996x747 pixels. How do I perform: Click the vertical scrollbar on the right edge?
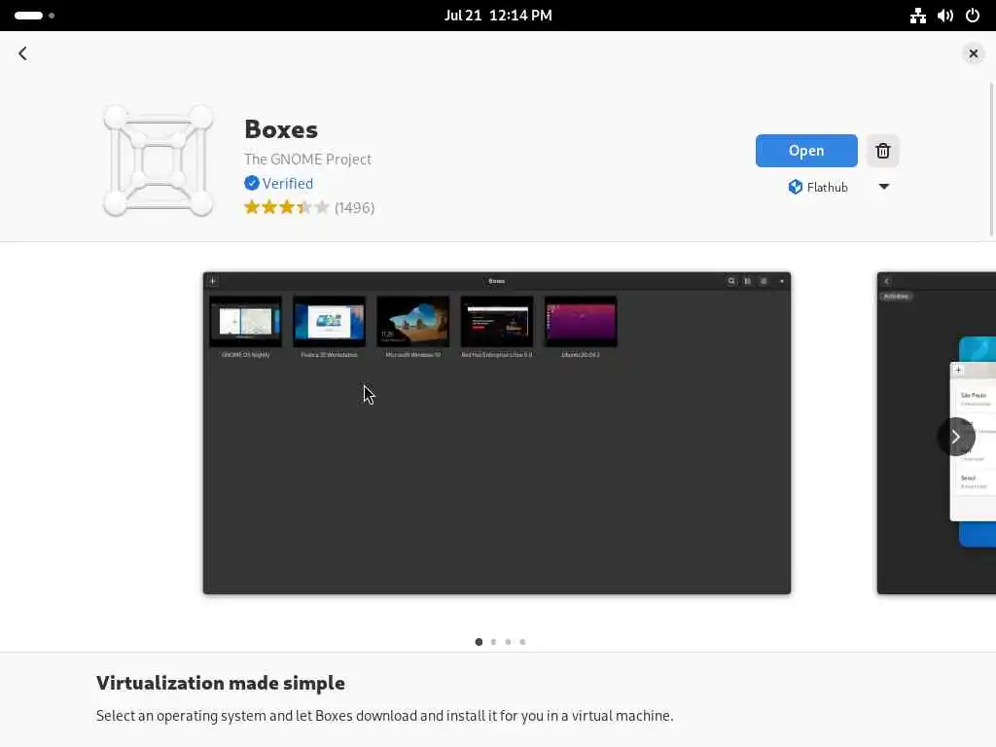tap(992, 160)
